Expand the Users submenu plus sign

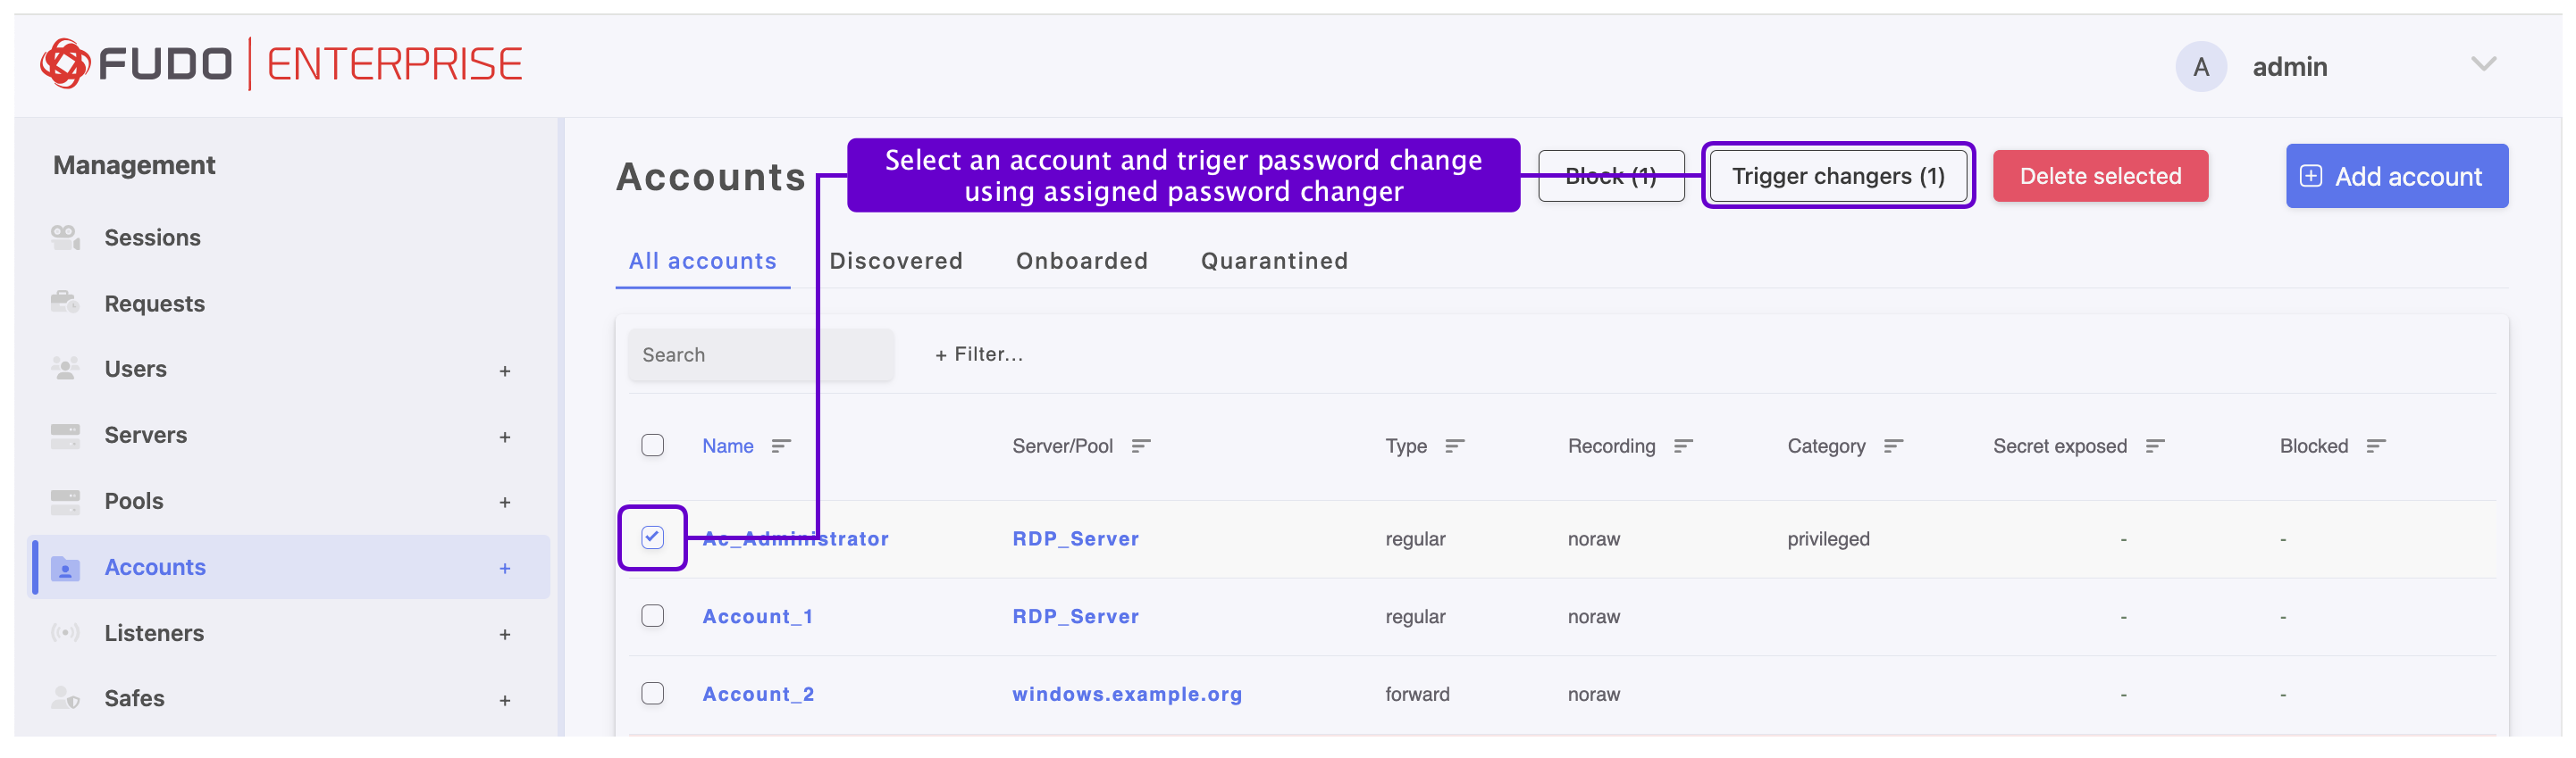coord(505,371)
